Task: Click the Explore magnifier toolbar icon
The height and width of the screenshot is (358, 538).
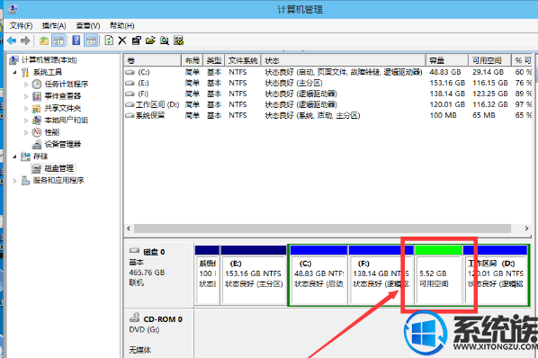Action: coord(165,40)
